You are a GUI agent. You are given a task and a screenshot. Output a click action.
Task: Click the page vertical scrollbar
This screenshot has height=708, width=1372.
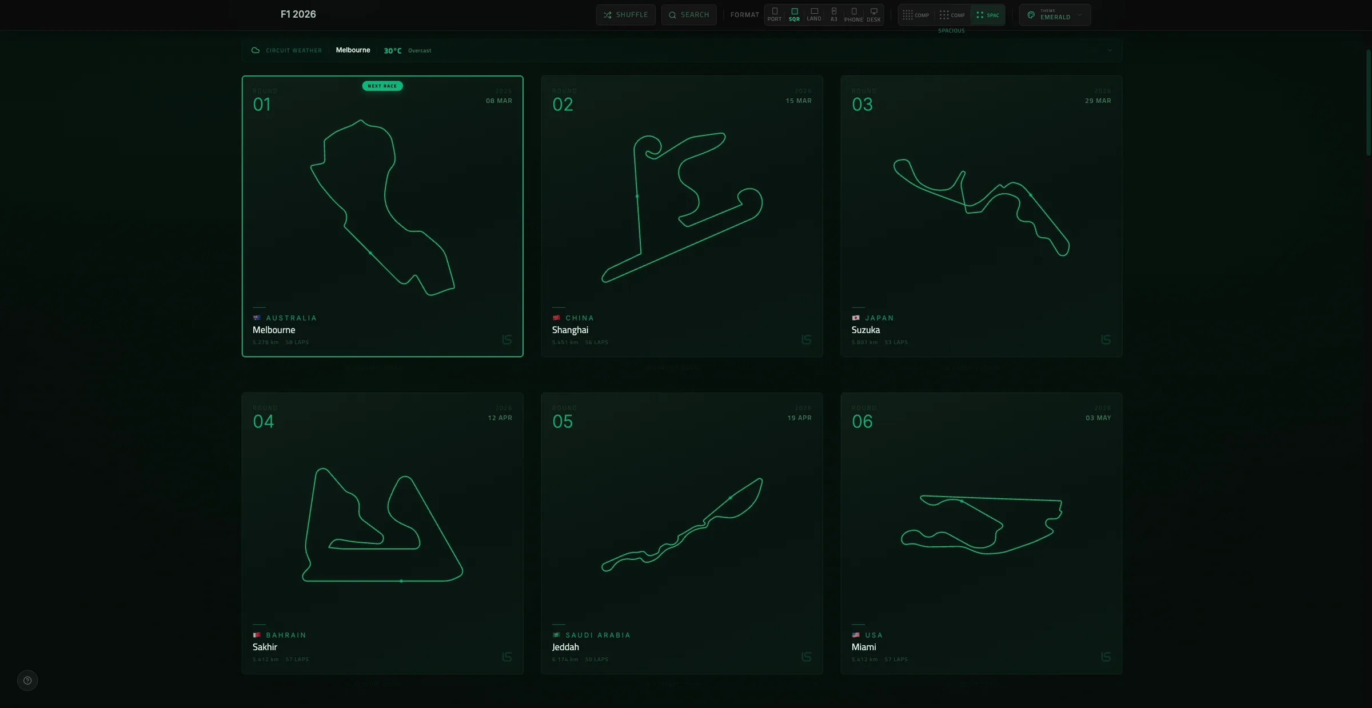[1368, 103]
